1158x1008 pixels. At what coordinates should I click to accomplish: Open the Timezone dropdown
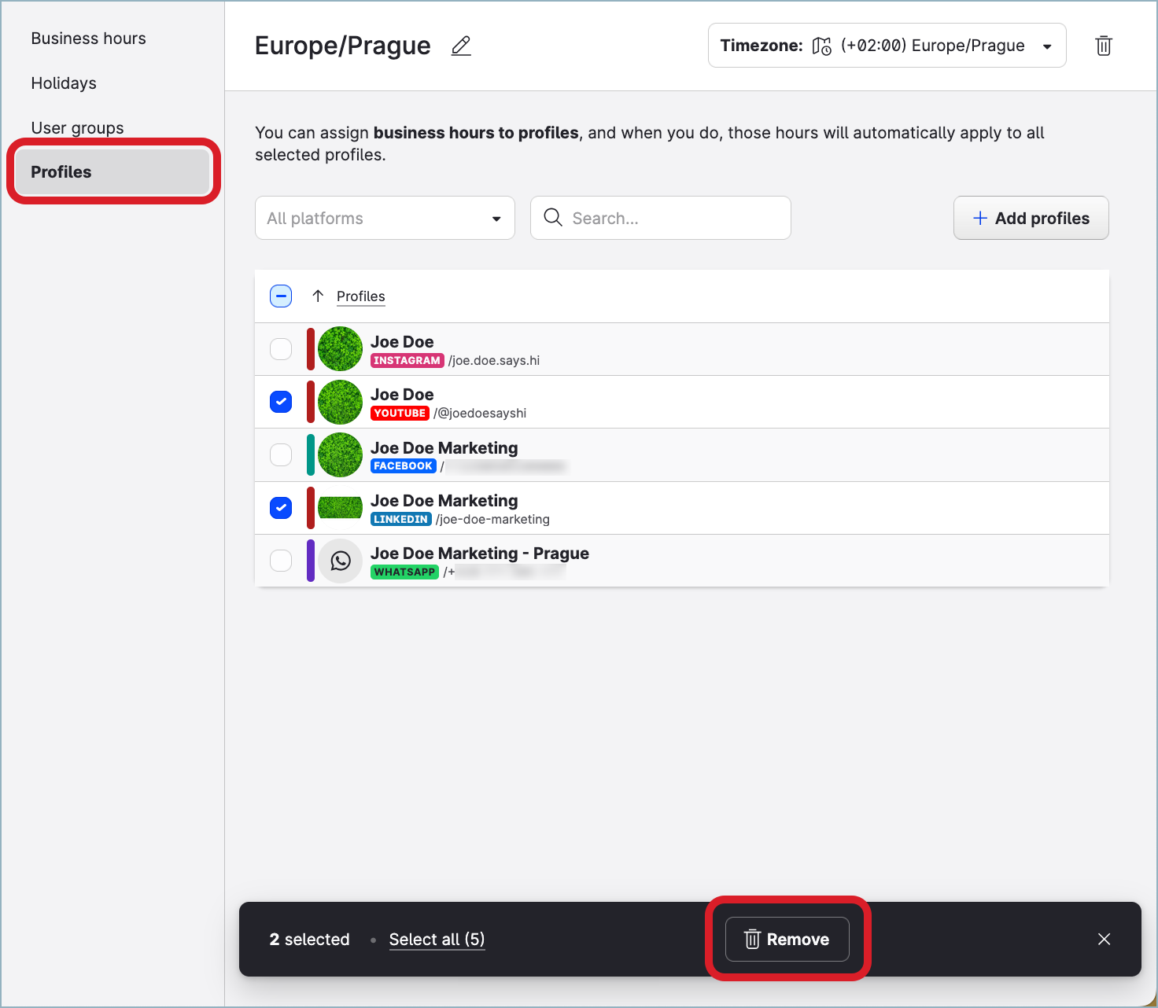[x=887, y=46]
